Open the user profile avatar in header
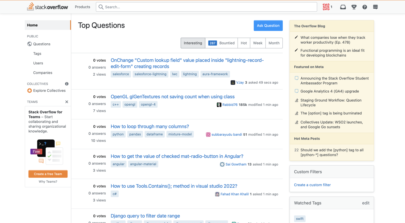Viewport: 405px width, 223px height. tap(326, 7)
